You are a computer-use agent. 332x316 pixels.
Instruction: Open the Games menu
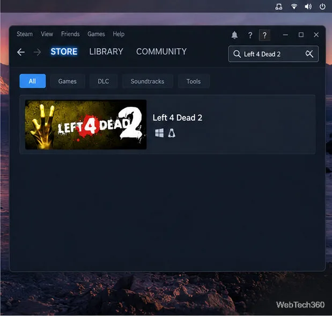[x=96, y=34]
